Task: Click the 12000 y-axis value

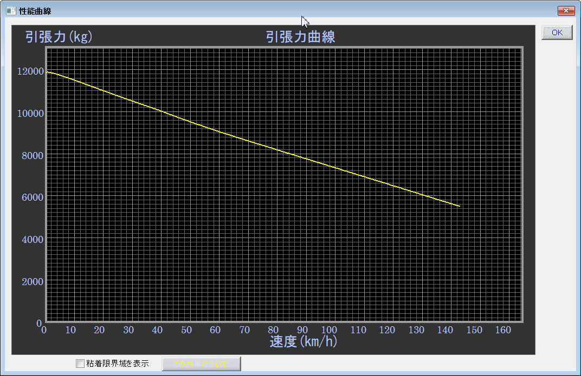Action: tap(31, 71)
